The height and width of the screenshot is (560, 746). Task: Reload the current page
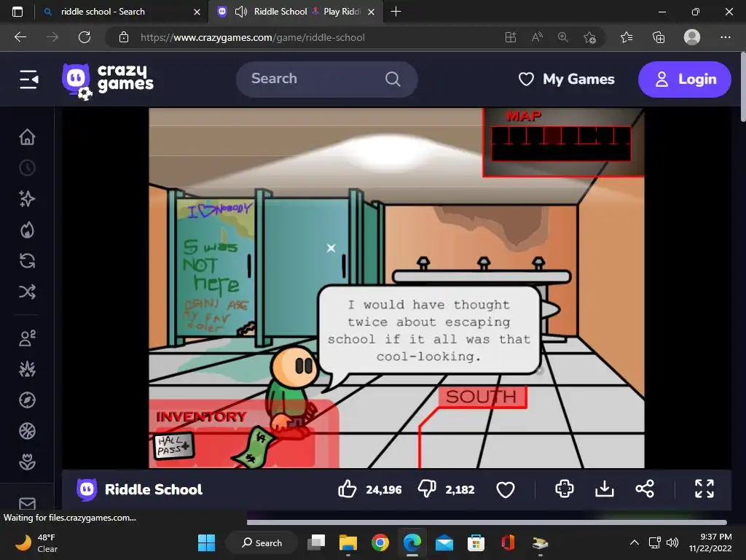tap(85, 37)
